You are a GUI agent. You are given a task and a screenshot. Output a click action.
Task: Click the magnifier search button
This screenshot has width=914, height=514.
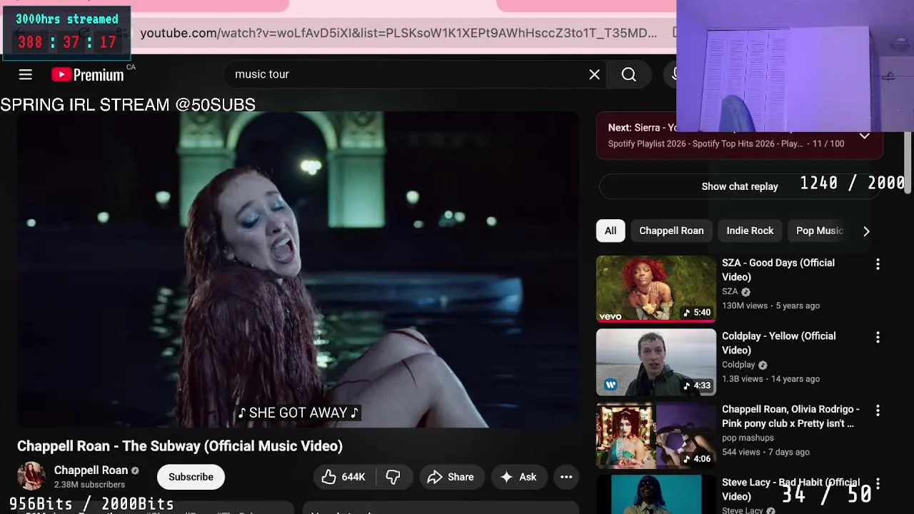coord(628,74)
